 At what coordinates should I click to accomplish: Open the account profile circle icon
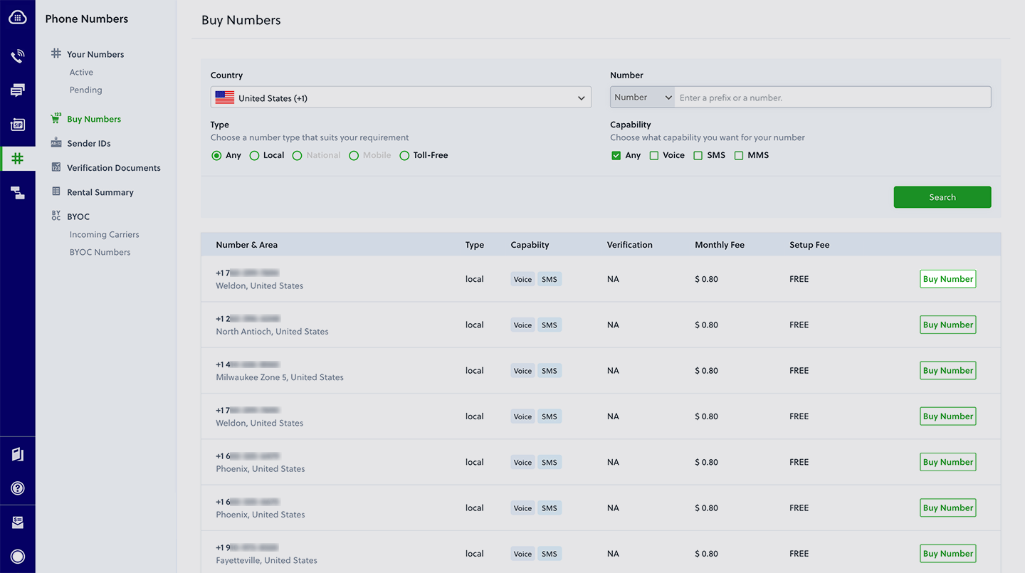coord(18,557)
